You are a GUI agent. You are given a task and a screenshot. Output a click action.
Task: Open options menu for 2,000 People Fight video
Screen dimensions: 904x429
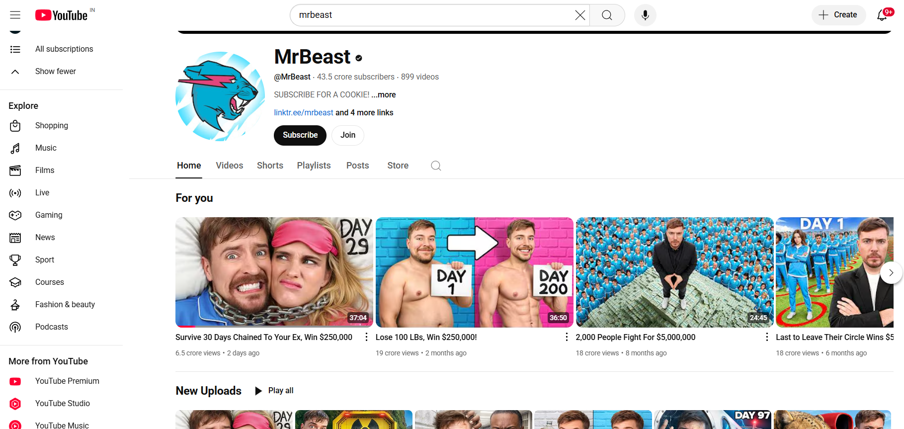coord(767,337)
